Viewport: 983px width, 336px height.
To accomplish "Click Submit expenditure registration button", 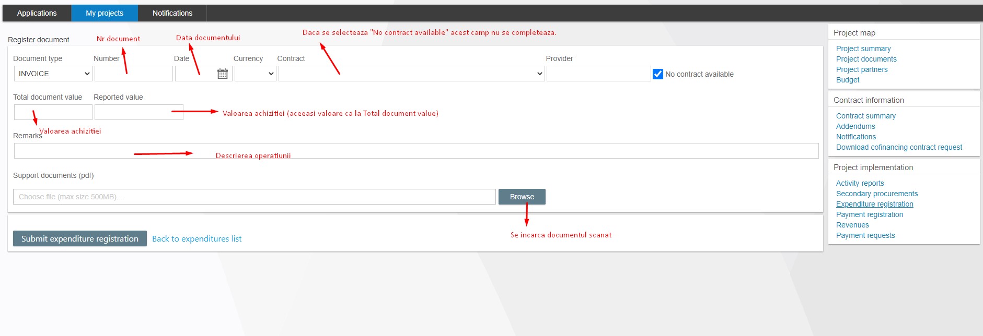I will [80, 238].
